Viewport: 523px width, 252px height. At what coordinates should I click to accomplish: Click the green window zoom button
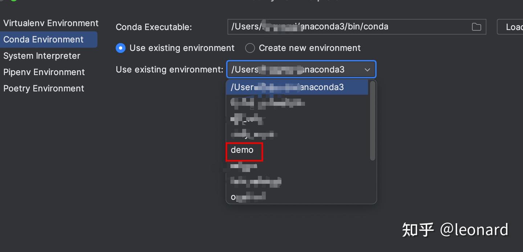point(13,1)
